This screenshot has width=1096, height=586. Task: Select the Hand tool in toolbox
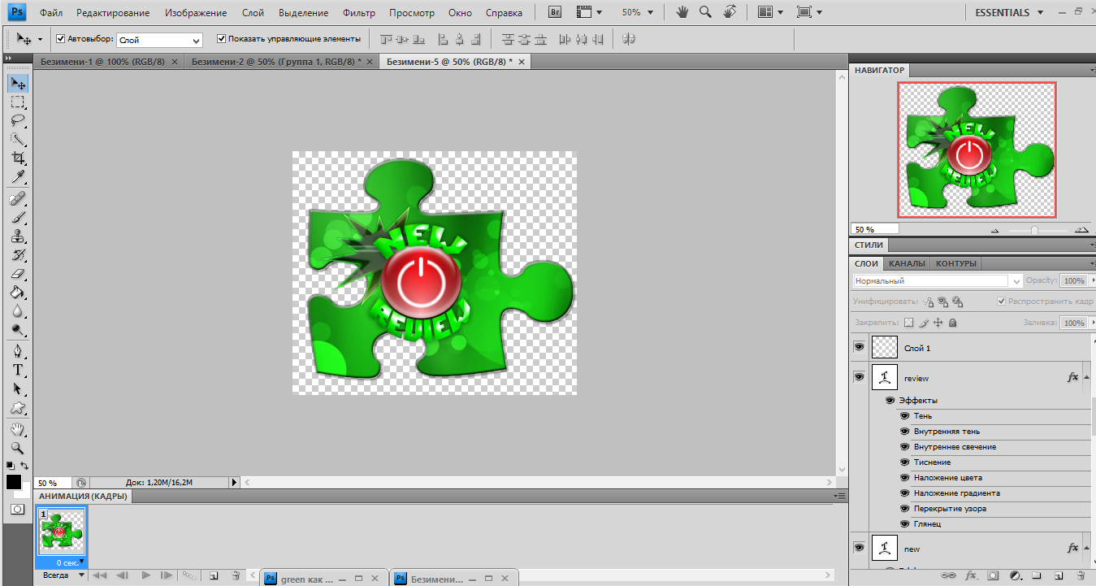click(x=17, y=428)
